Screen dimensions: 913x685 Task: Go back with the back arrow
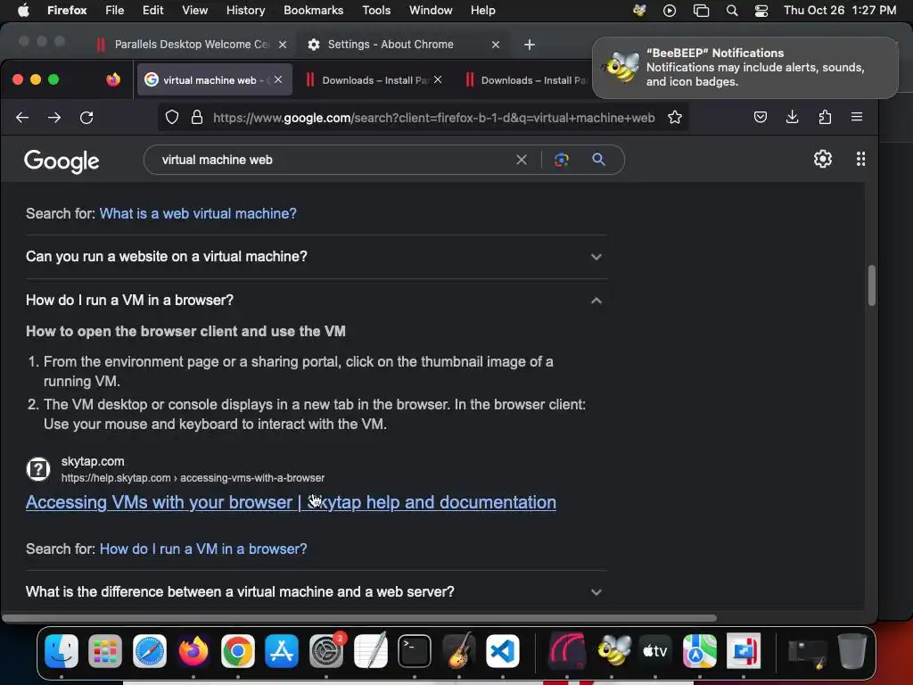click(22, 118)
